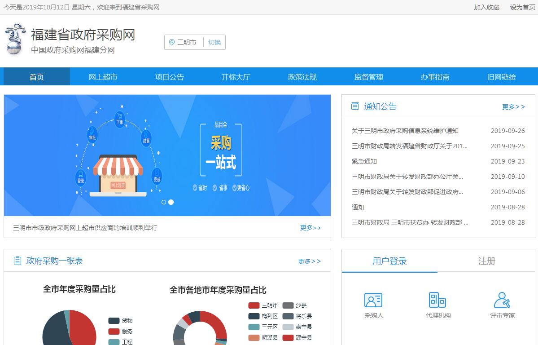This screenshot has height=345, width=538.
Task: Select the second carousel indicator dot
Action: coord(171,202)
